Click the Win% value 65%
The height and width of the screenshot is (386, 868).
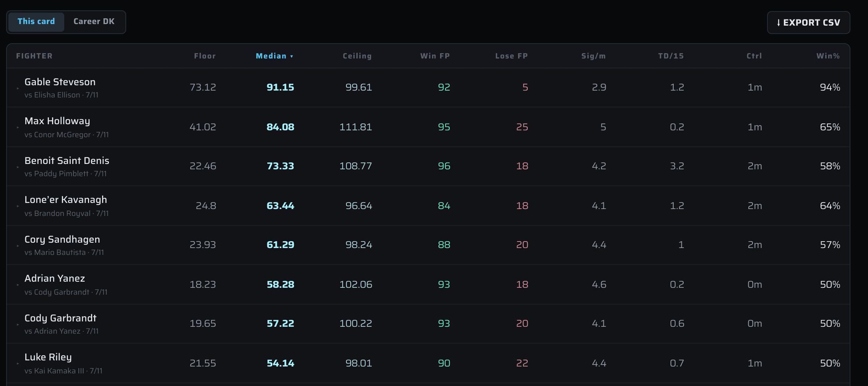[830, 127]
